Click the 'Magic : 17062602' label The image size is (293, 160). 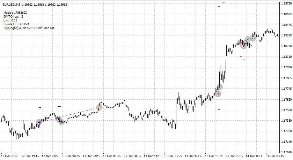15,13
